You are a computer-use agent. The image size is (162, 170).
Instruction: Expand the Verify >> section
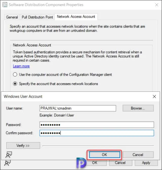click(23, 145)
